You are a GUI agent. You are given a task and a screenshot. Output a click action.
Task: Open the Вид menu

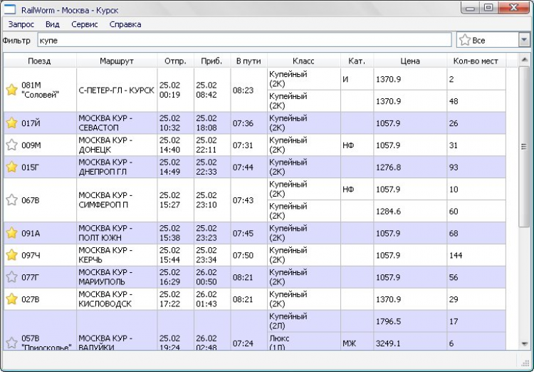coord(53,24)
